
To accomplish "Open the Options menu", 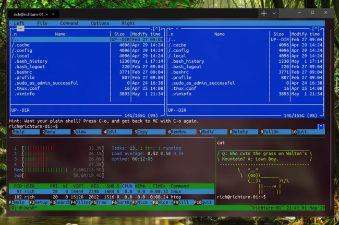I will point(100,23).
